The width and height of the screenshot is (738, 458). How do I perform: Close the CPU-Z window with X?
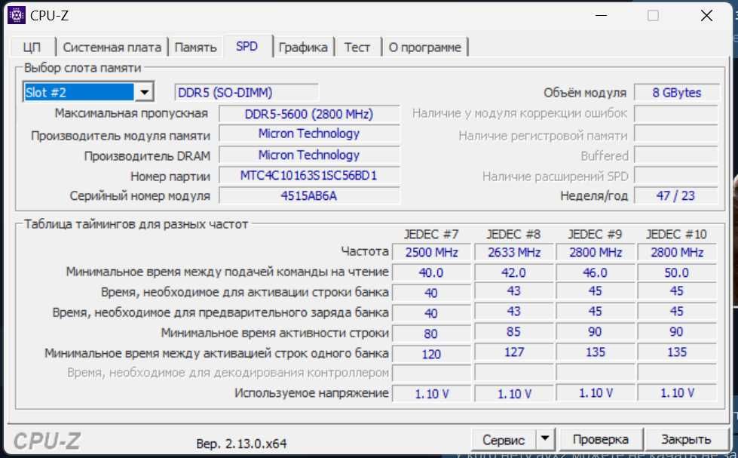pos(706,16)
